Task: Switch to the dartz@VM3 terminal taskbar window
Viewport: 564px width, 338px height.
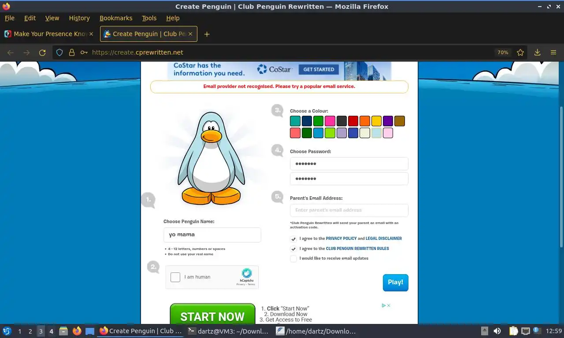Action: (228, 331)
